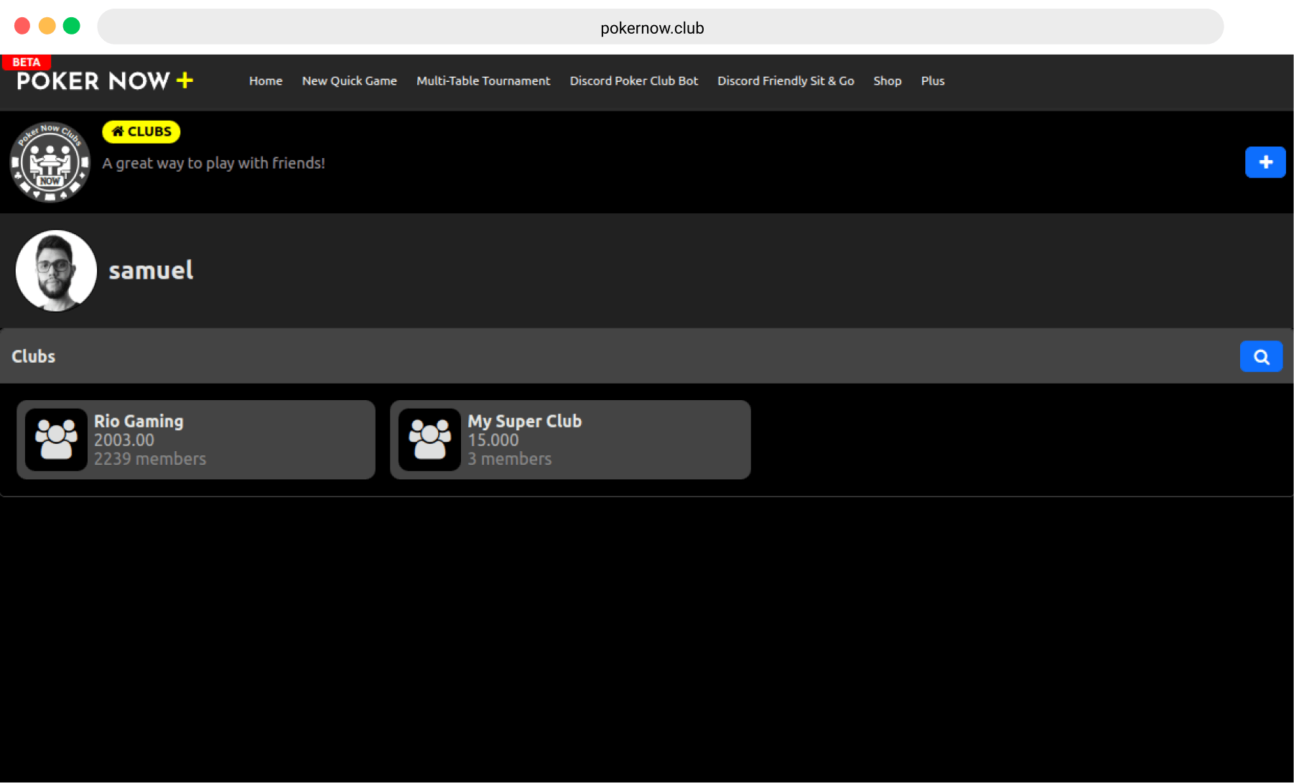The height and width of the screenshot is (783, 1294).
Task: Select Multi-Table Tournament in the navigation
Action: click(483, 81)
